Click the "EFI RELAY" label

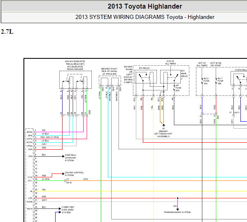coord(144,68)
